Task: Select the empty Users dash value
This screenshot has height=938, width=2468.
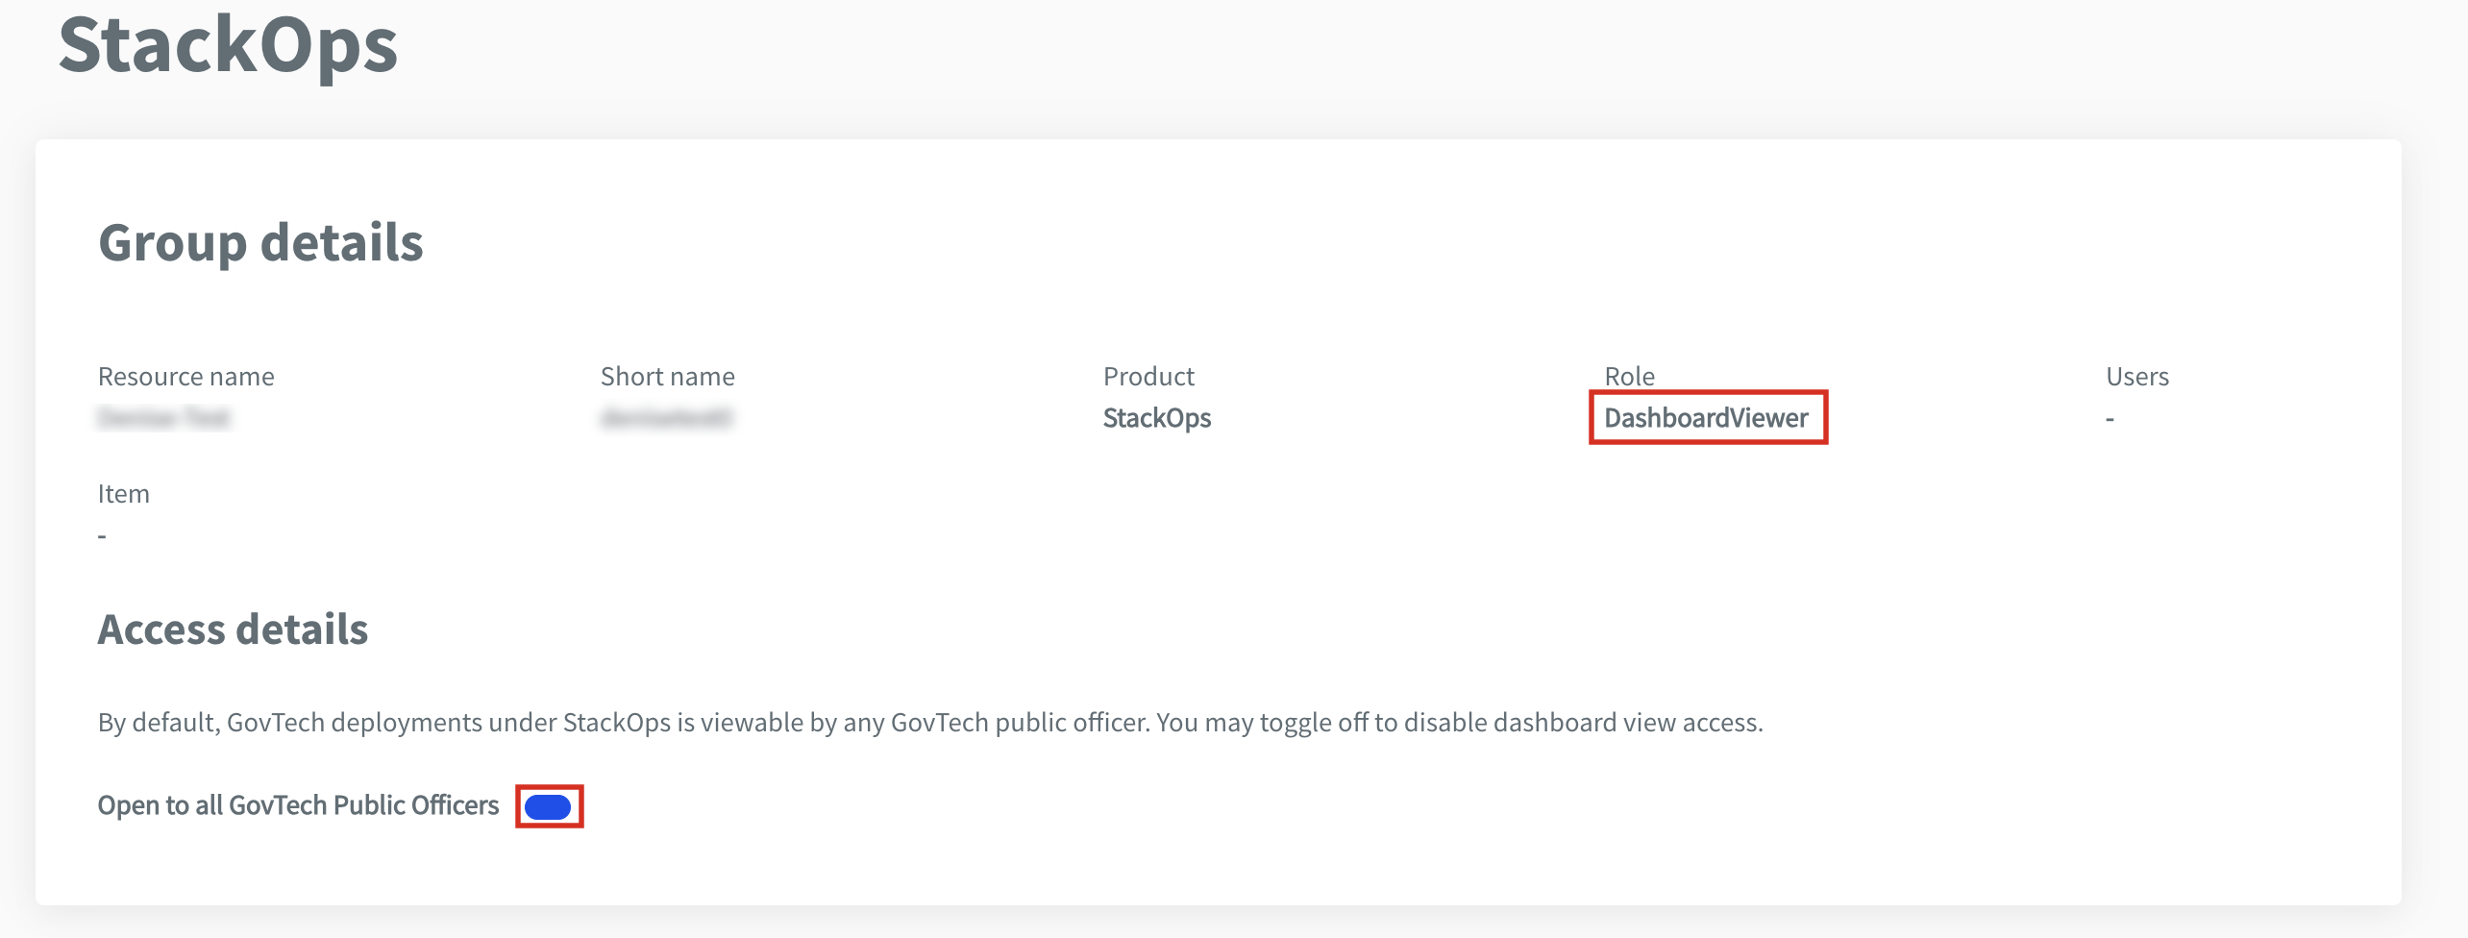Action: point(2110,417)
